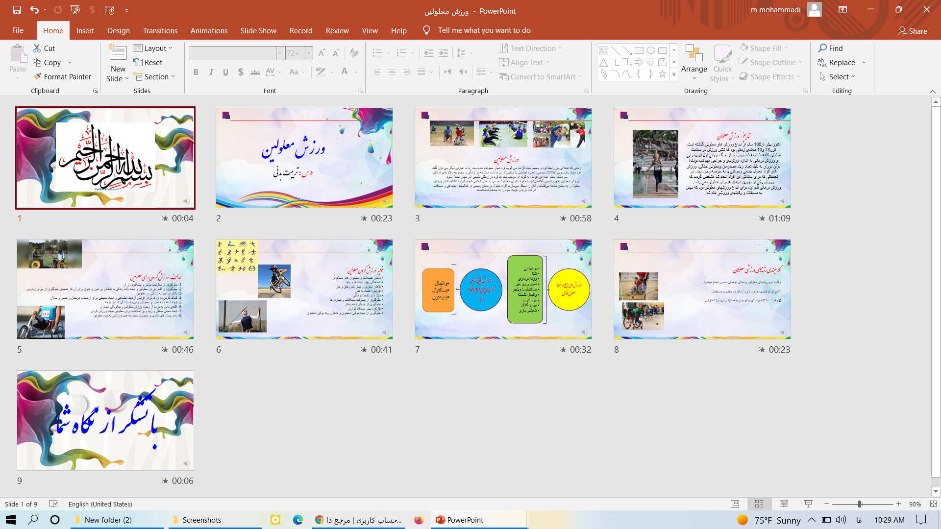The image size is (941, 529).
Task: Switch to Normal view in status bar
Action: [735, 504]
